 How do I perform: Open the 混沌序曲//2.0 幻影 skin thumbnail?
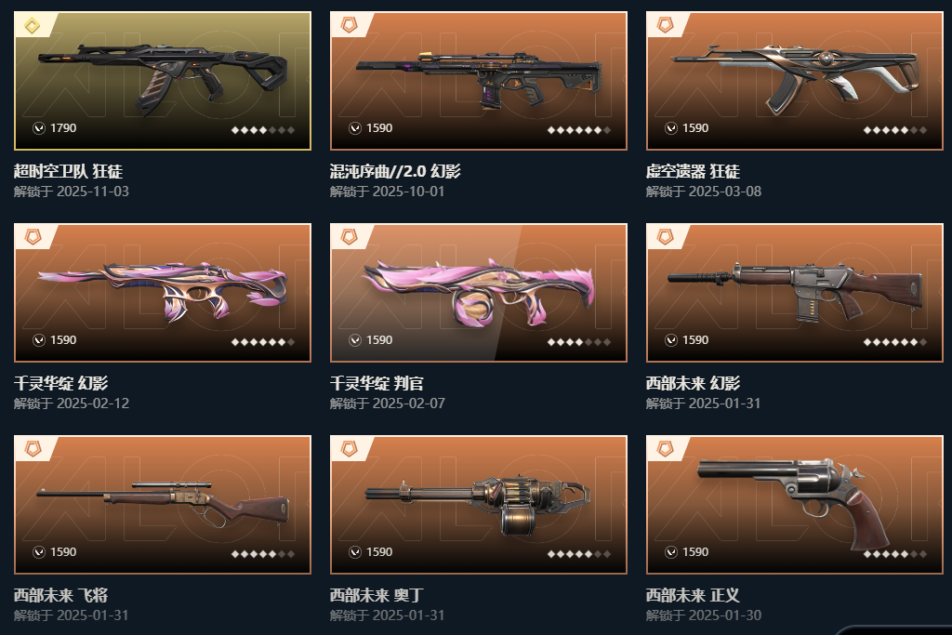click(479, 81)
